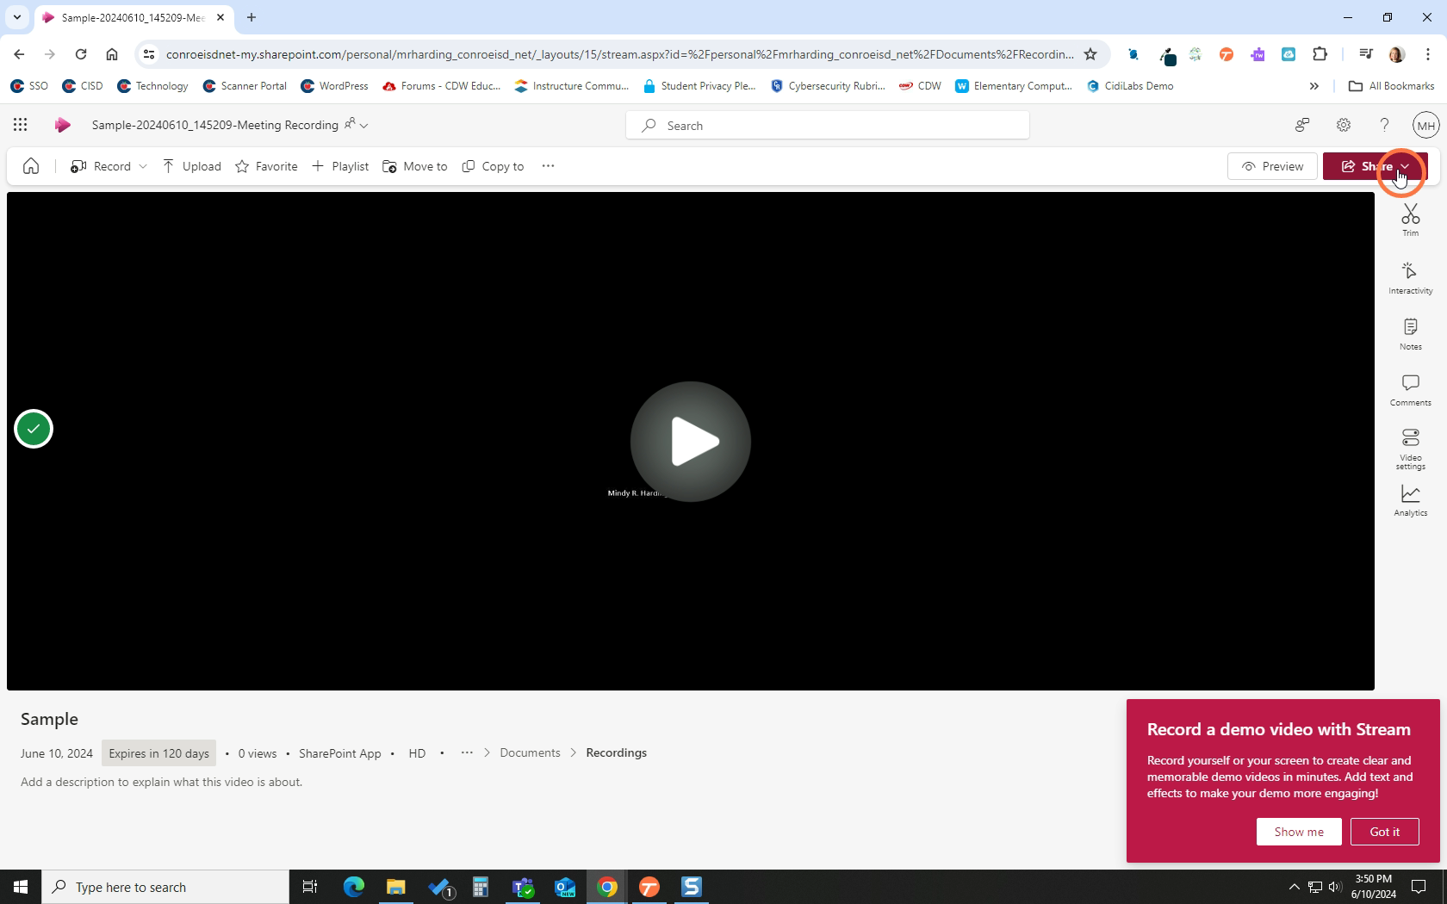
Task: Open the Documents breadcrumb link
Action: click(x=530, y=752)
